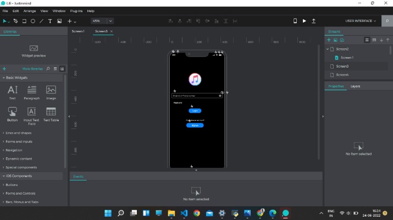Add a new screen with plus icon

pyautogui.click(x=329, y=40)
